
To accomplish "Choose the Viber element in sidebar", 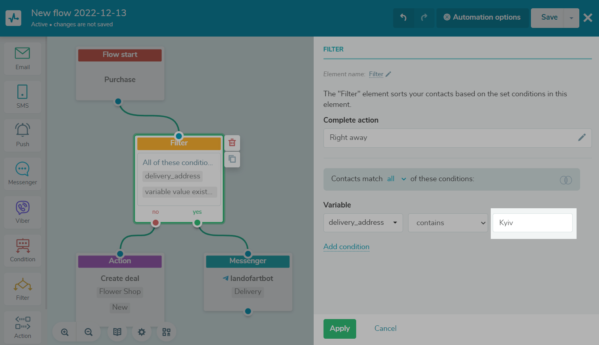I will 22,212.
